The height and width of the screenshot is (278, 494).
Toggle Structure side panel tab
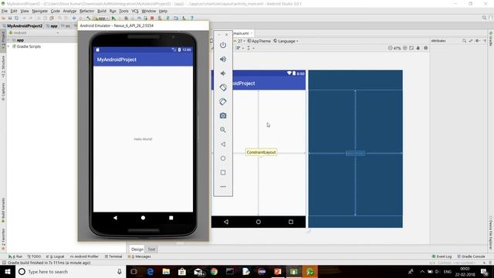pos(3,66)
